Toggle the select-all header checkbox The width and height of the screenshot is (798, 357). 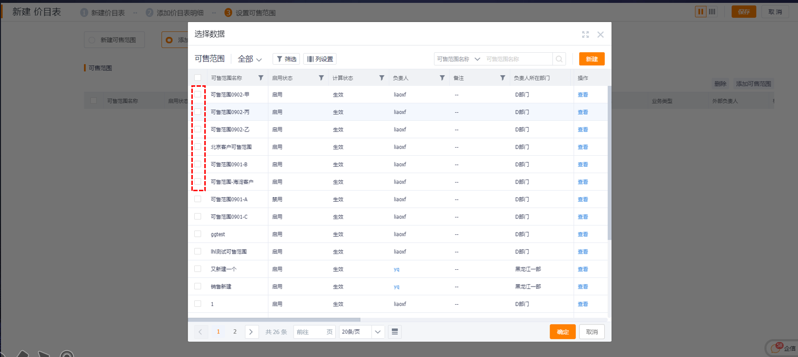point(198,78)
